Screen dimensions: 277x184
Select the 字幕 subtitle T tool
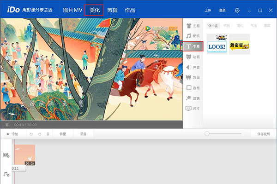(192, 46)
